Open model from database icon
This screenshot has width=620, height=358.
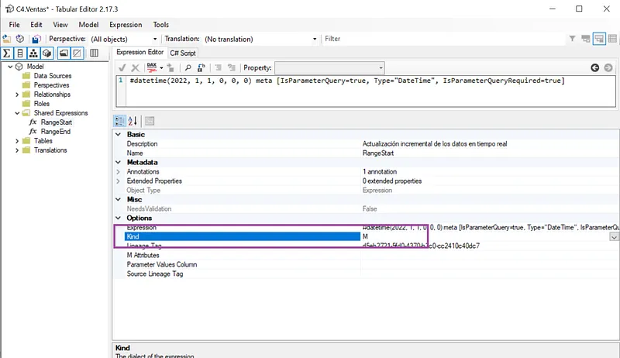click(20, 39)
